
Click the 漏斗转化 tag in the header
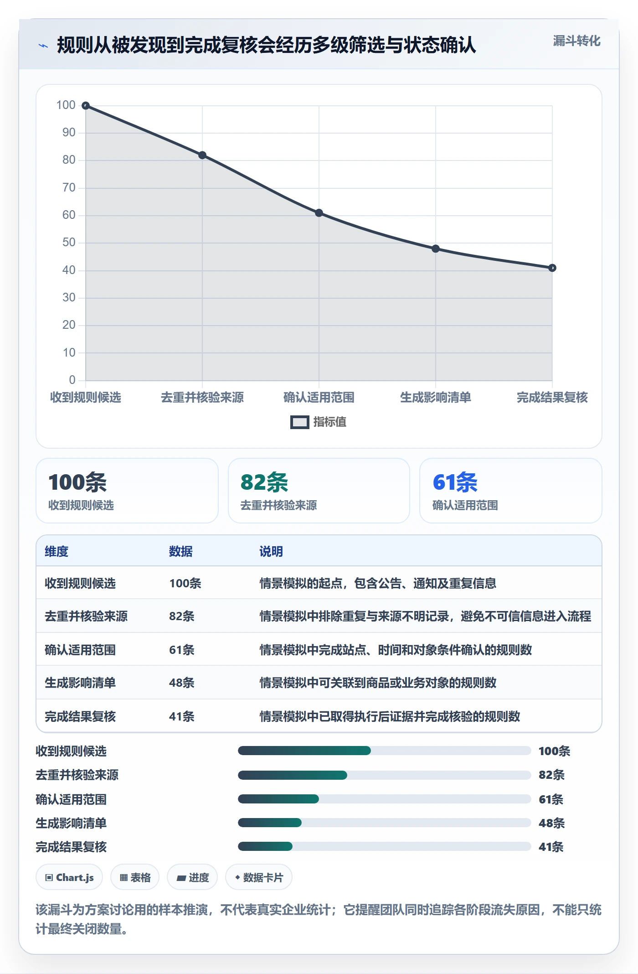tap(576, 41)
